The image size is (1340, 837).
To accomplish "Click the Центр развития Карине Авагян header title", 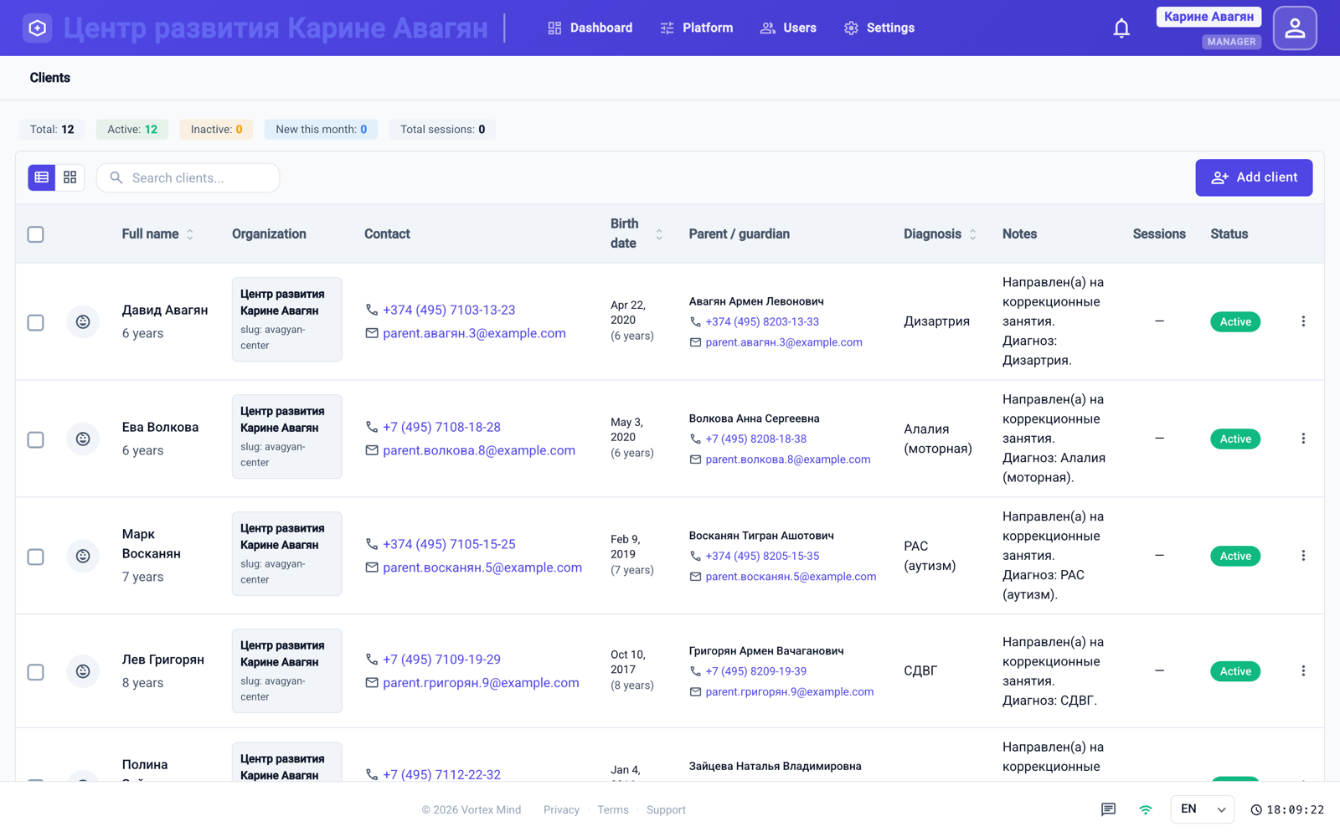I will (x=276, y=28).
